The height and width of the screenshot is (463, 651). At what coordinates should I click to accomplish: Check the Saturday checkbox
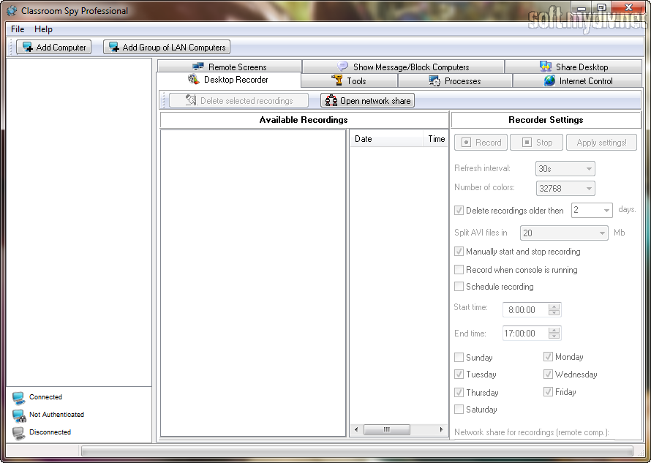pos(459,409)
